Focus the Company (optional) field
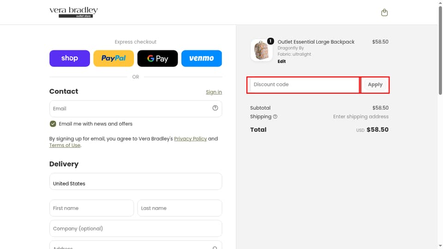Screen dimensions: 443x249 pyautogui.click(x=136, y=228)
